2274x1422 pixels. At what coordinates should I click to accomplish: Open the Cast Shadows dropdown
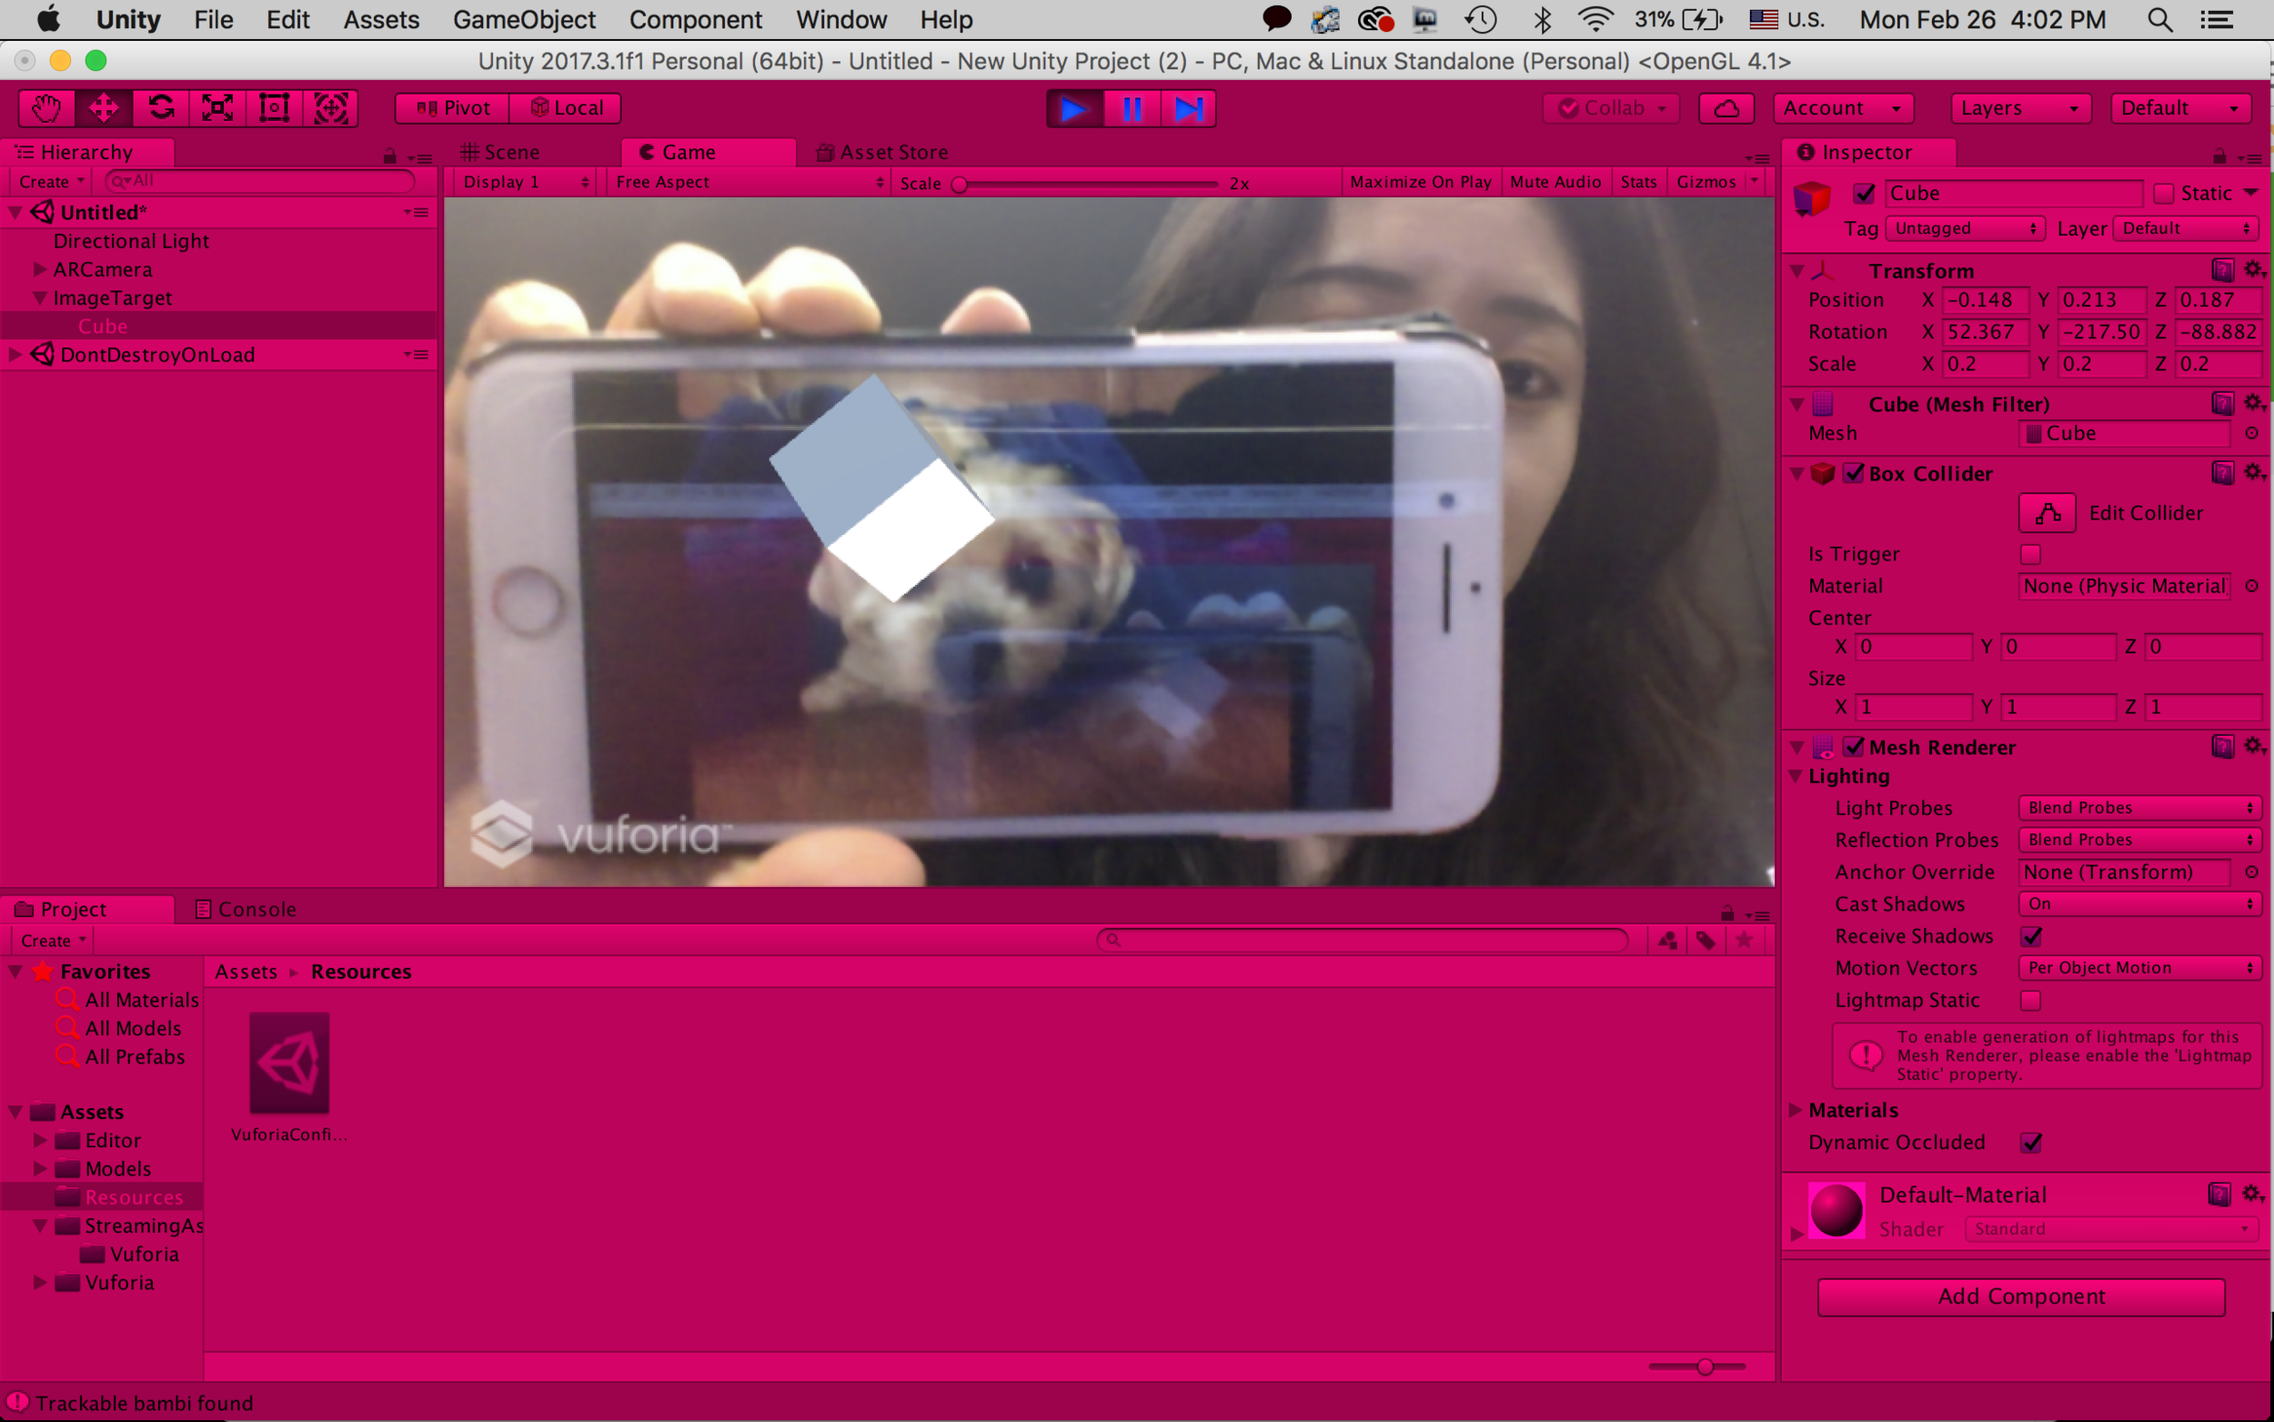pyautogui.click(x=2139, y=903)
